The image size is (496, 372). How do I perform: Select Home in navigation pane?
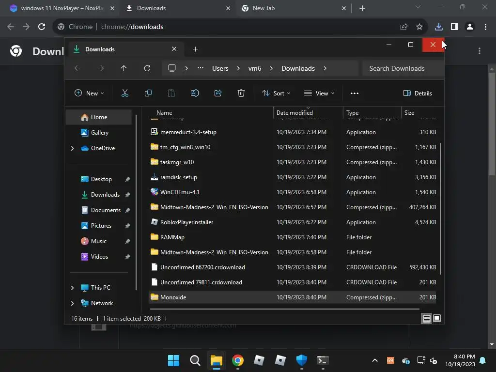coord(98,117)
